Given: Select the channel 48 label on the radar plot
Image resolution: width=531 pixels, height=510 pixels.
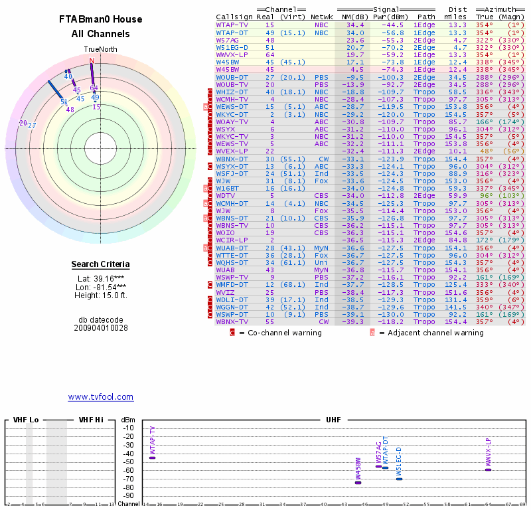Looking at the screenshot, I should (70, 110).
